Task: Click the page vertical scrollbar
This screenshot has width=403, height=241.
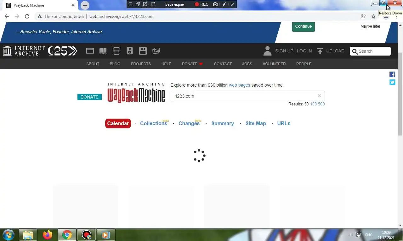Action: point(400,94)
